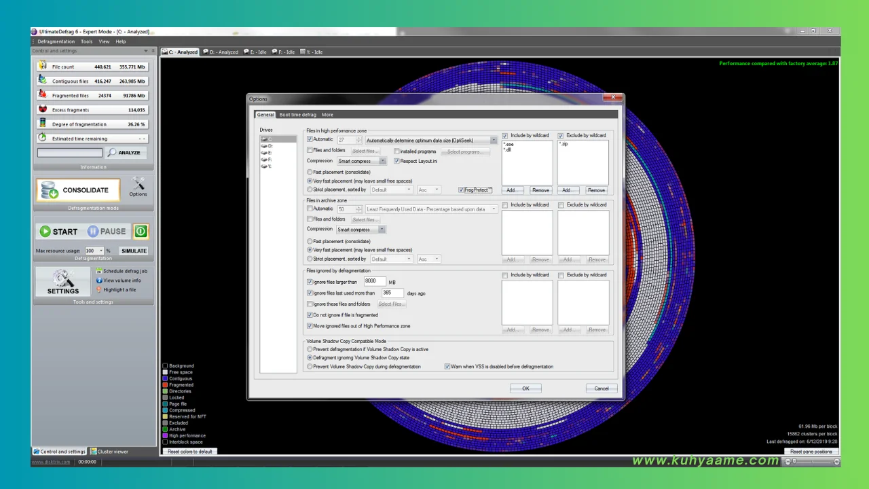869x489 pixels.
Task: Click Reset pane positions button
Action: (x=811, y=452)
